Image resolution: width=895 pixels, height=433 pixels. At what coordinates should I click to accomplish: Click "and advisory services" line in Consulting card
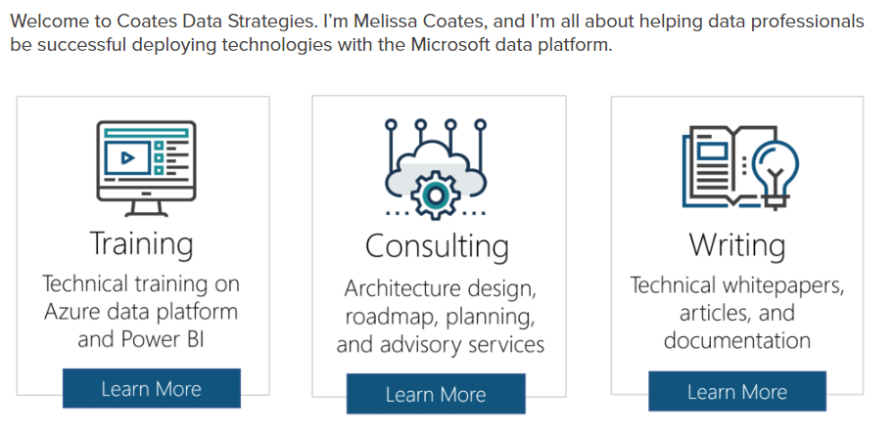440,345
